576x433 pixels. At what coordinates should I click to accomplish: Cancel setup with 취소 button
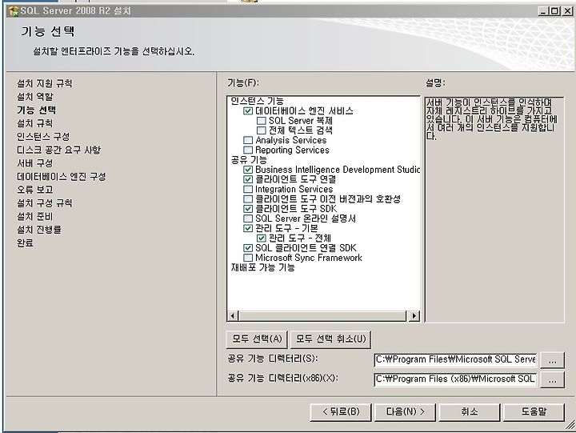coord(470,411)
